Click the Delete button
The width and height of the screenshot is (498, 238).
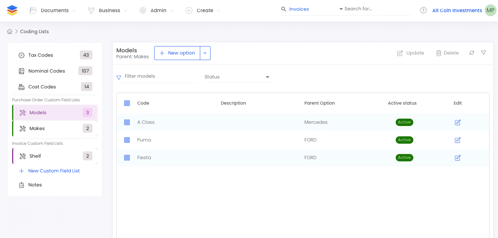coord(447,53)
